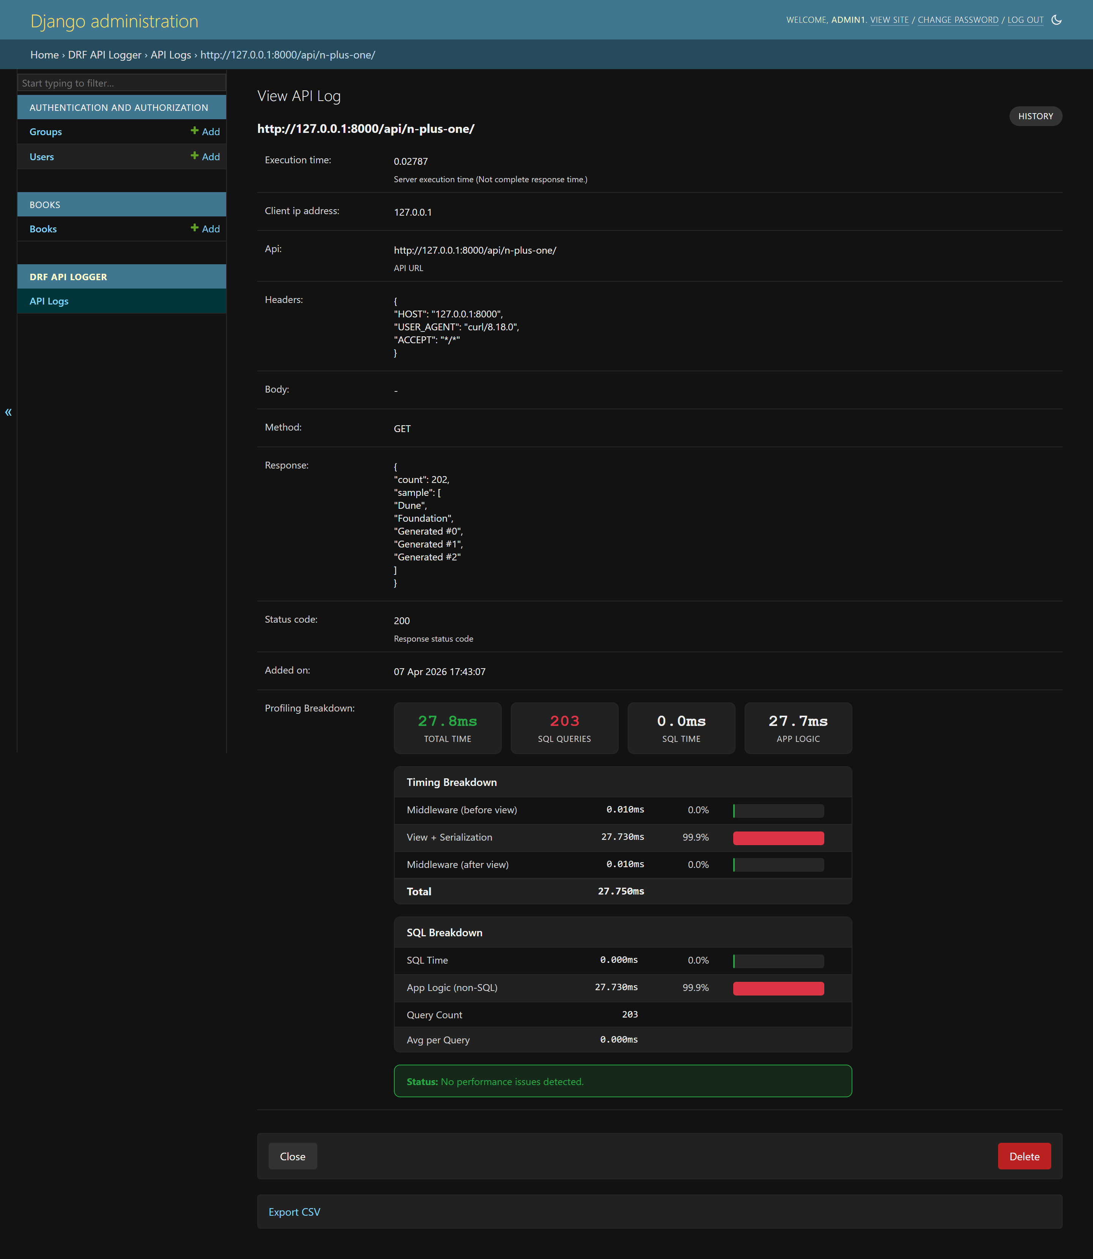Click the execution time value 0.02787
1093x1259 pixels.
[x=411, y=161]
